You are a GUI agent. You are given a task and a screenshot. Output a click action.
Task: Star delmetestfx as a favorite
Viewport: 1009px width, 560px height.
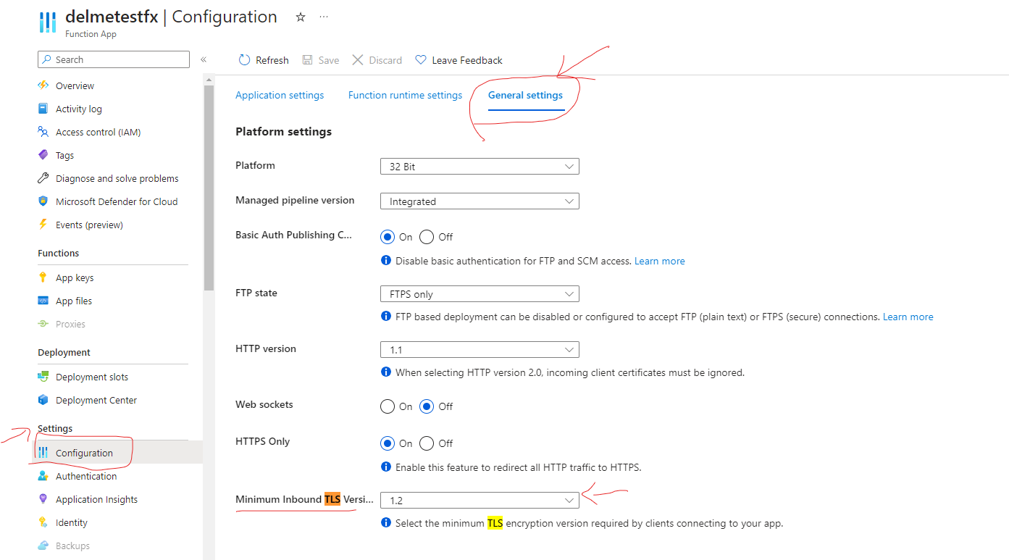(300, 17)
